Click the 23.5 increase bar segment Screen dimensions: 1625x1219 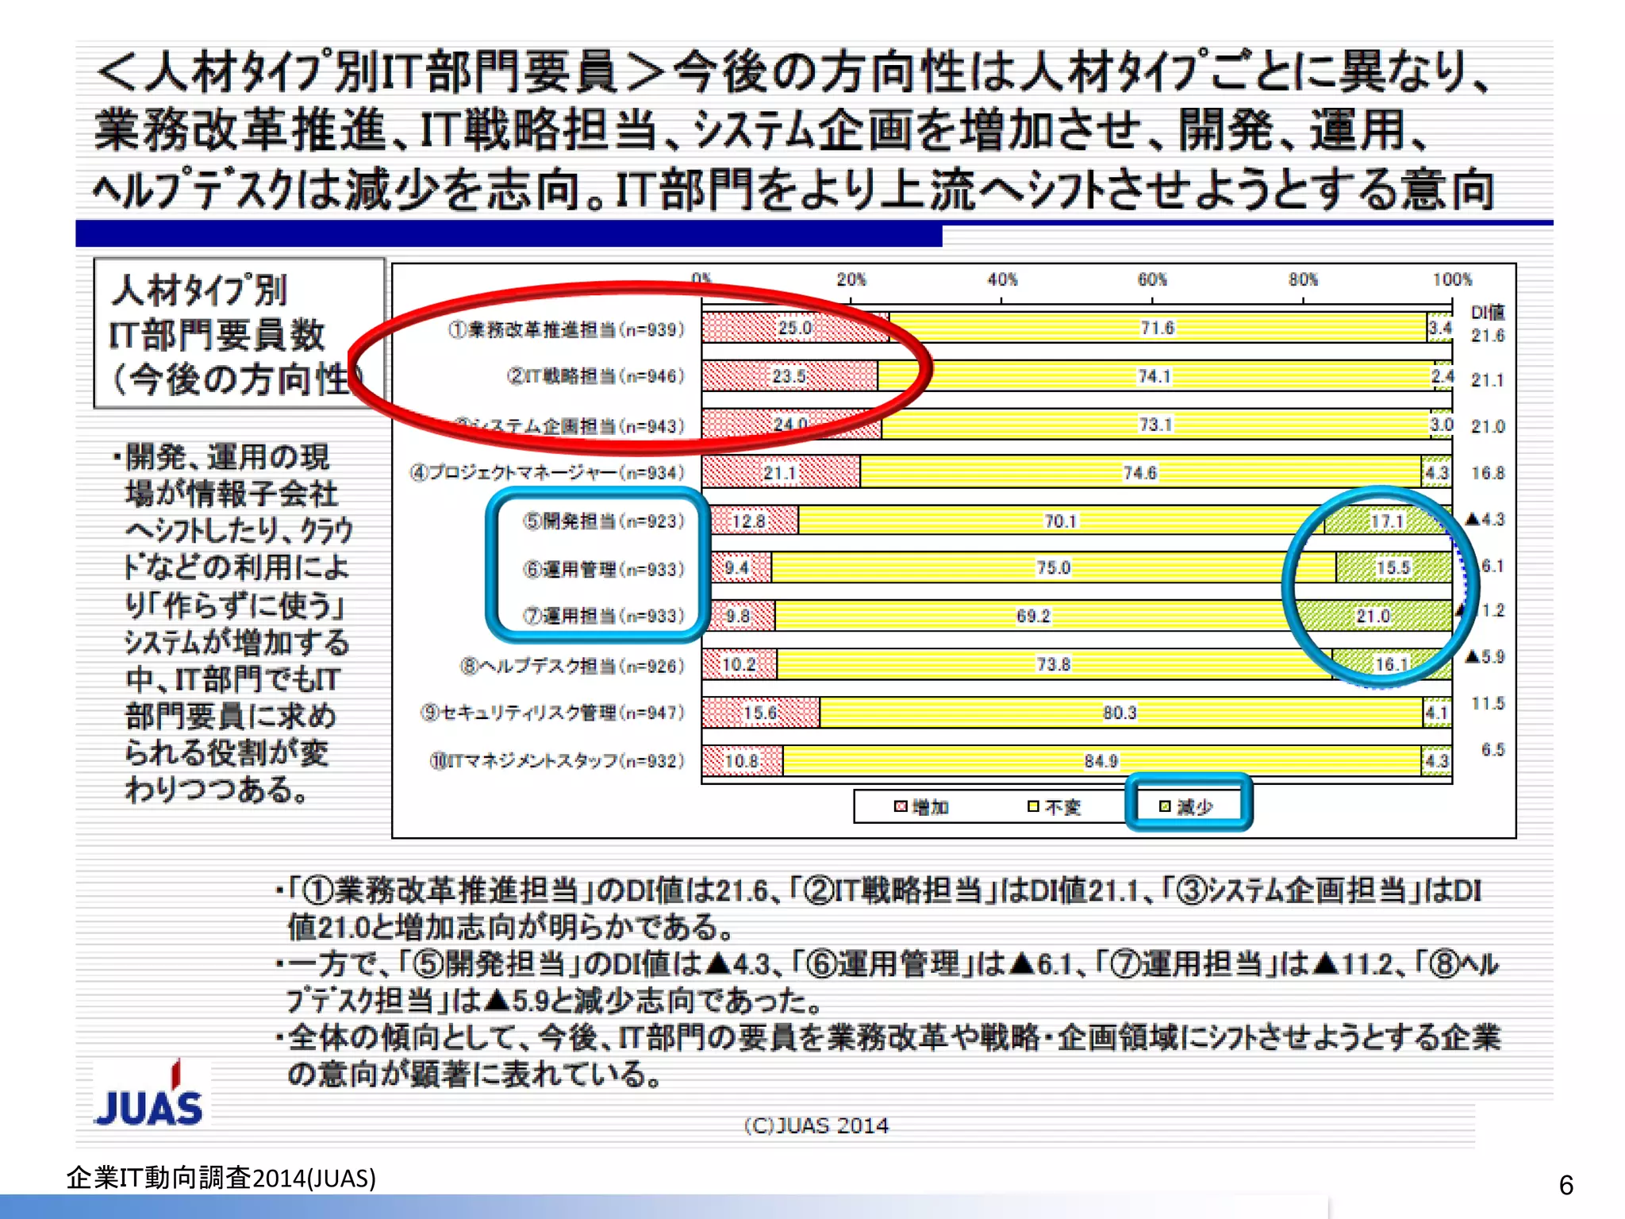tap(790, 376)
